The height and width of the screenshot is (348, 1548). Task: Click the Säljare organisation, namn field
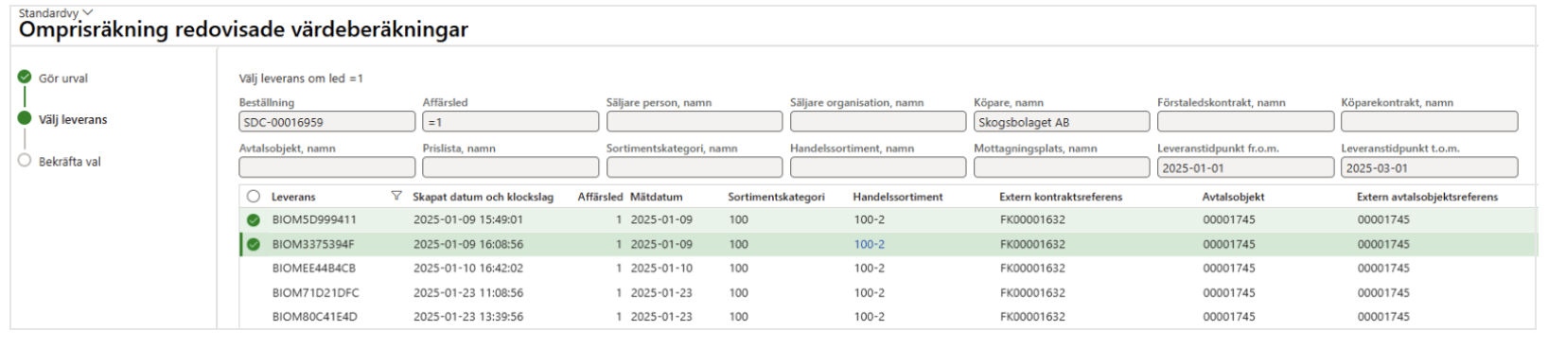878,122
